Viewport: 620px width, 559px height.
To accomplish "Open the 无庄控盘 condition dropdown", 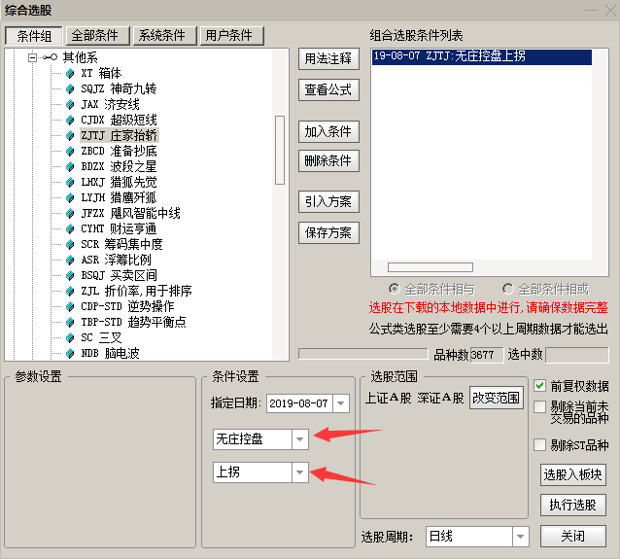I will (300, 439).
